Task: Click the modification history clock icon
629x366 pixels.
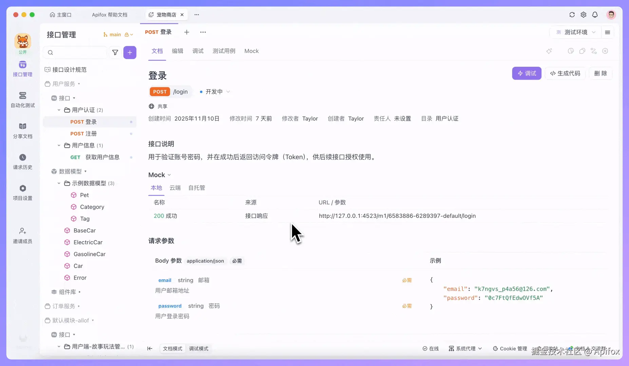Action: pyautogui.click(x=571, y=51)
